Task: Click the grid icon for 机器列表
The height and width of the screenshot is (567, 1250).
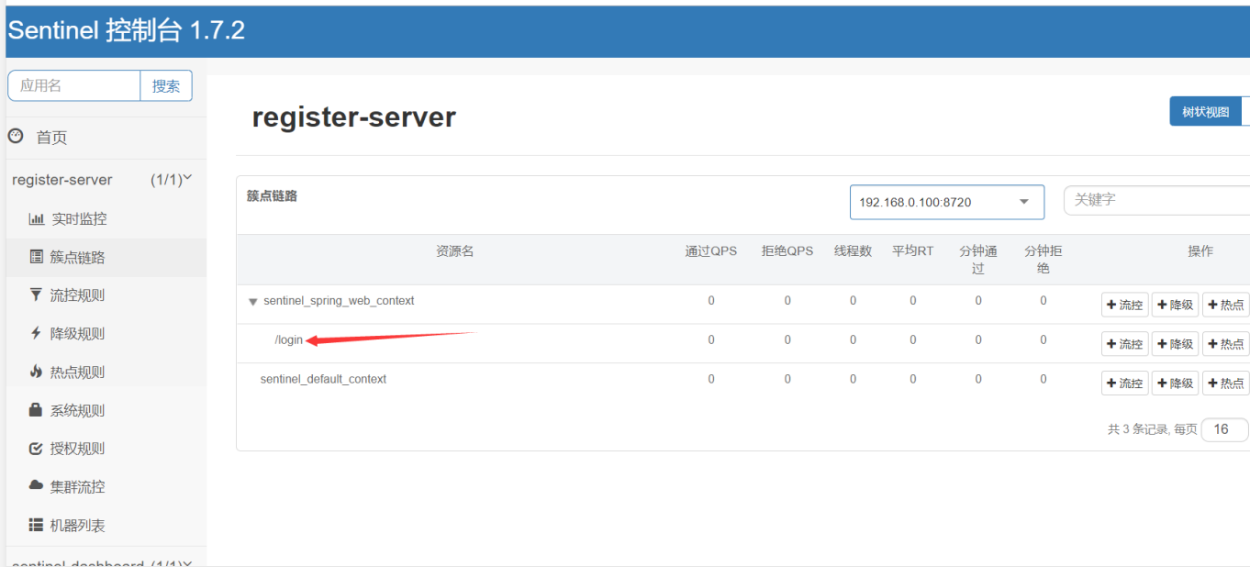Action: pos(37,525)
